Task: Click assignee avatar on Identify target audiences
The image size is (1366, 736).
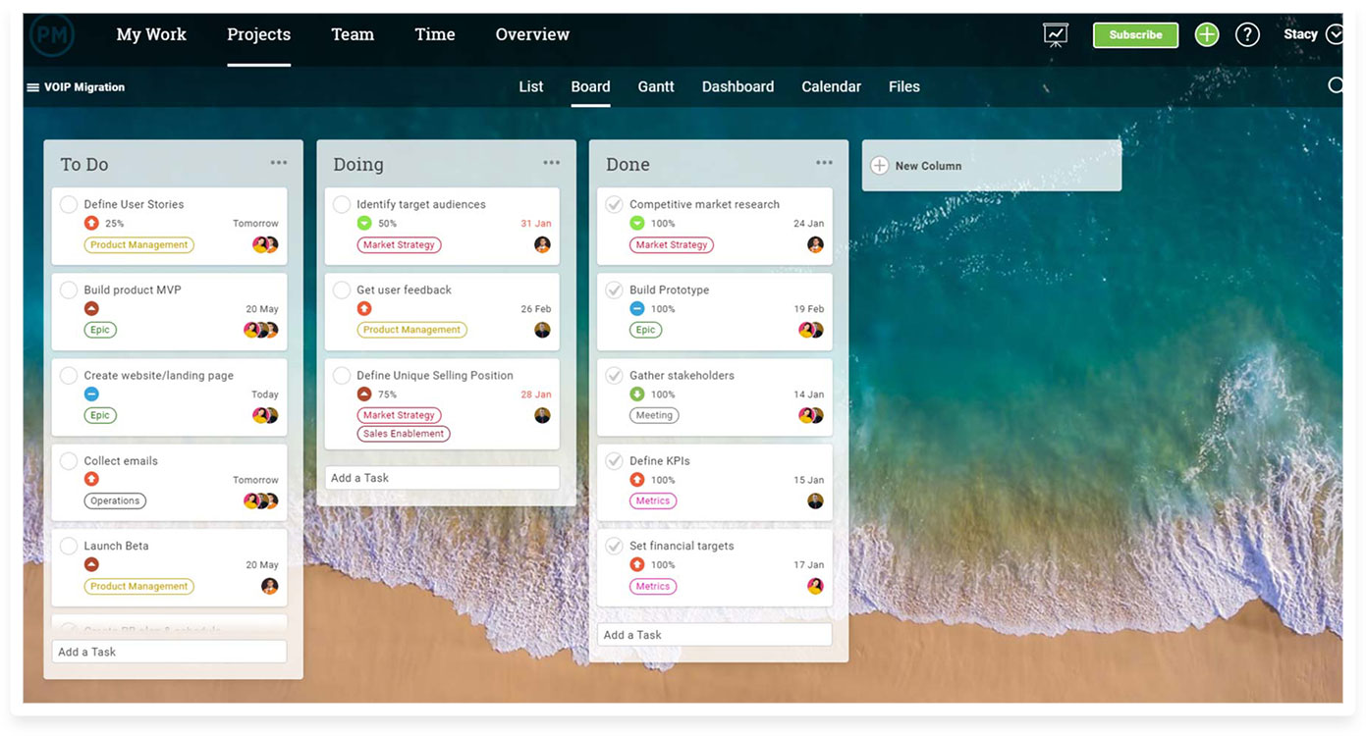Action: (x=542, y=245)
